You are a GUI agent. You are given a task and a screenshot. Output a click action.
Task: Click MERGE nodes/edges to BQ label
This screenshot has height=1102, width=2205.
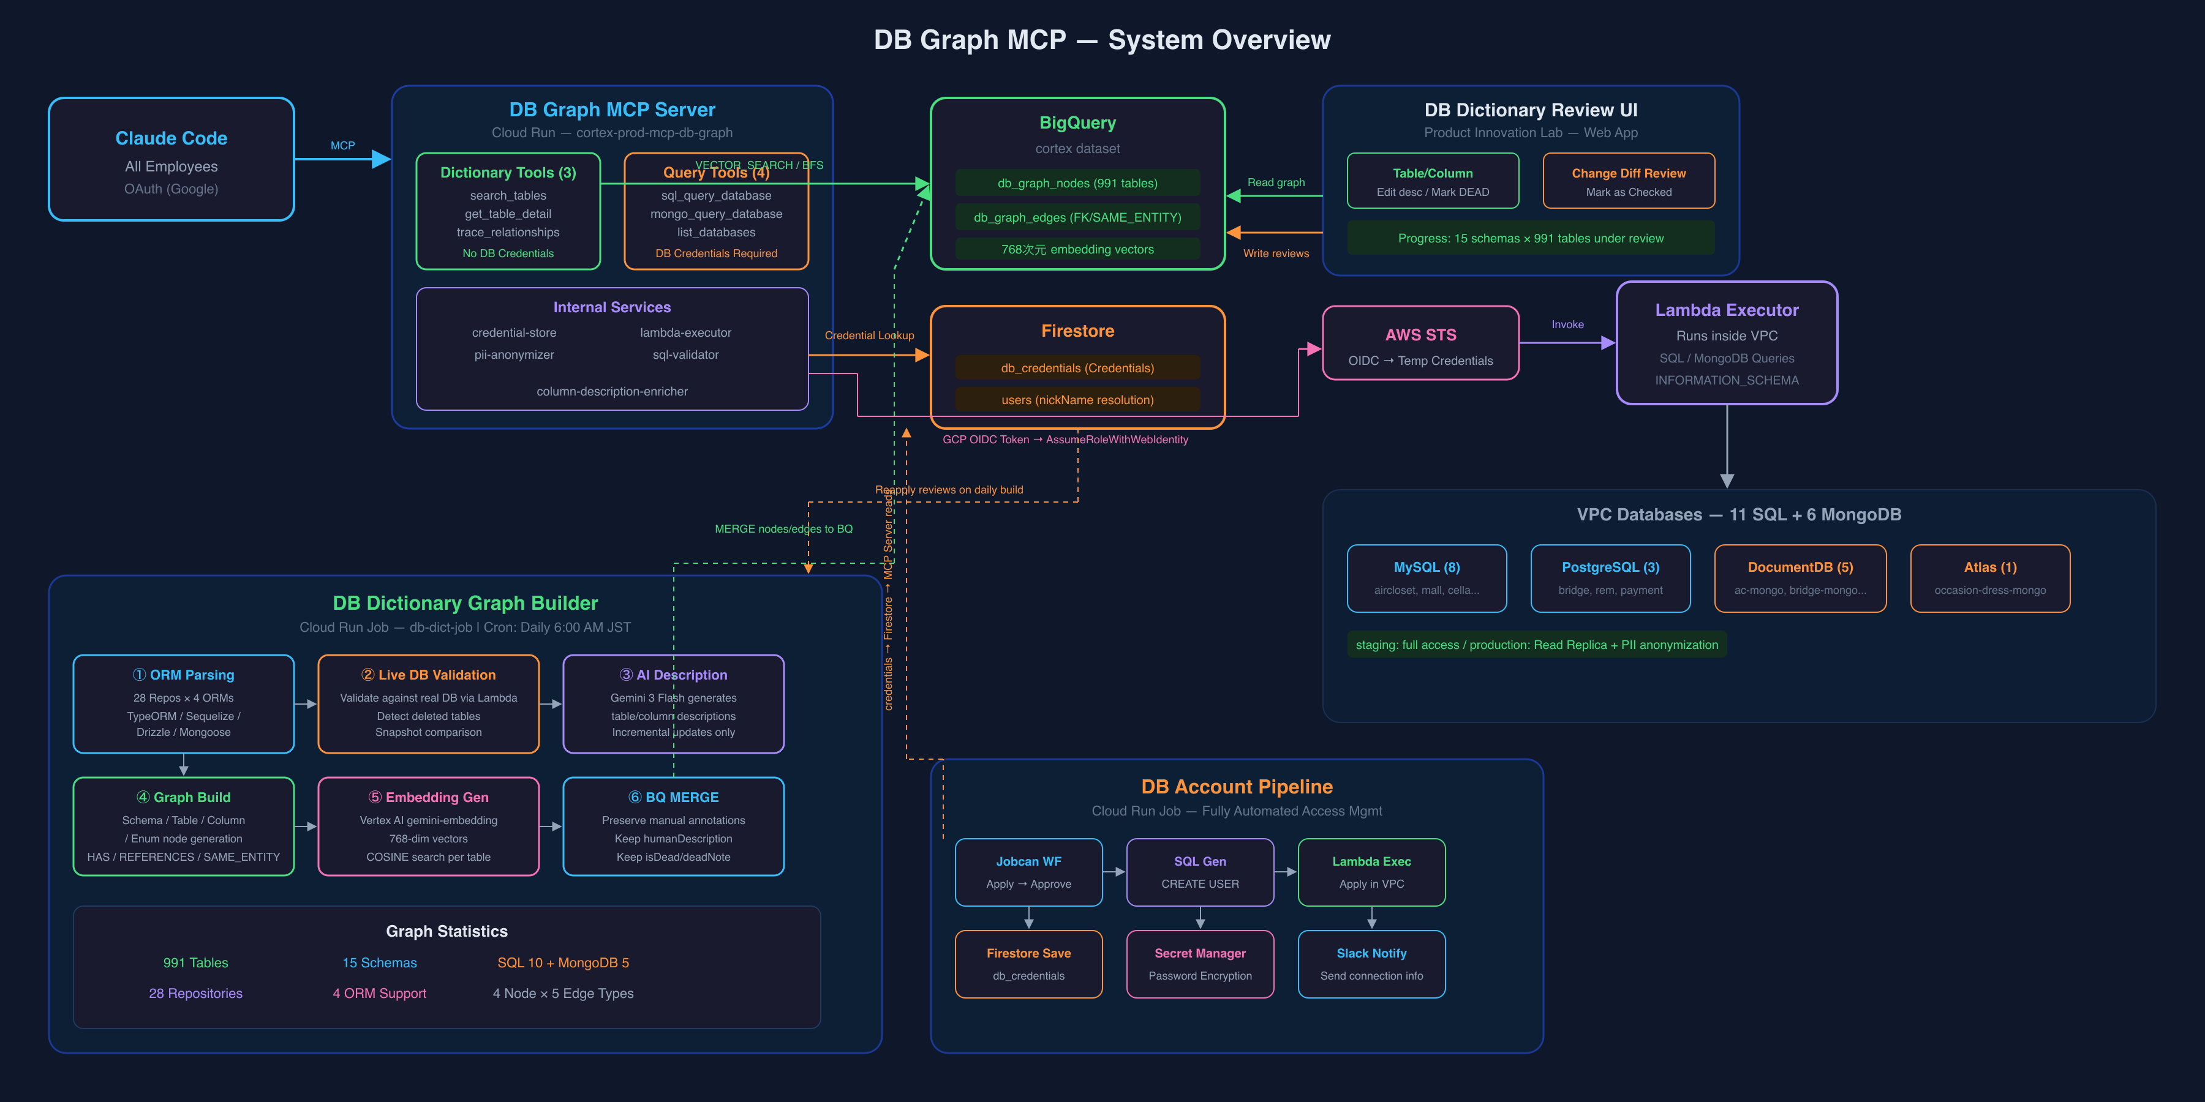[x=783, y=529]
